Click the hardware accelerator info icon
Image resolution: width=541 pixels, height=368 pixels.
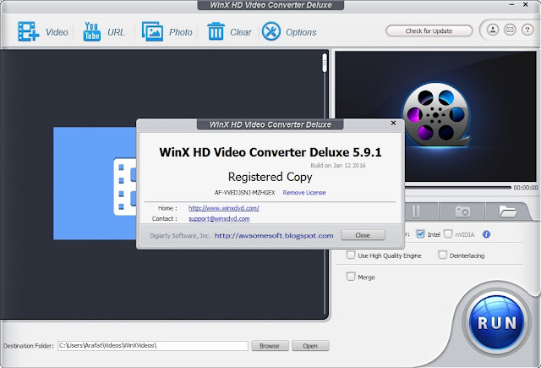point(487,234)
